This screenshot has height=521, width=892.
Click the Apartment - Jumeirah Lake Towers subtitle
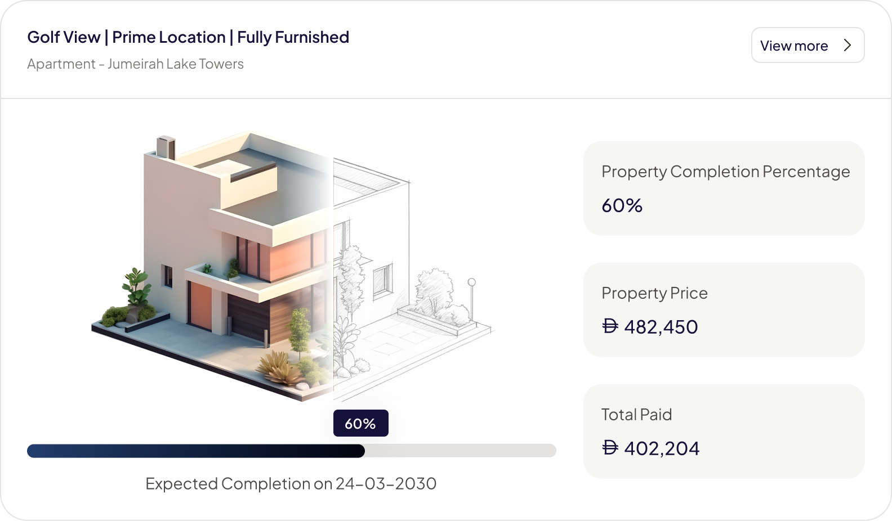click(x=135, y=64)
